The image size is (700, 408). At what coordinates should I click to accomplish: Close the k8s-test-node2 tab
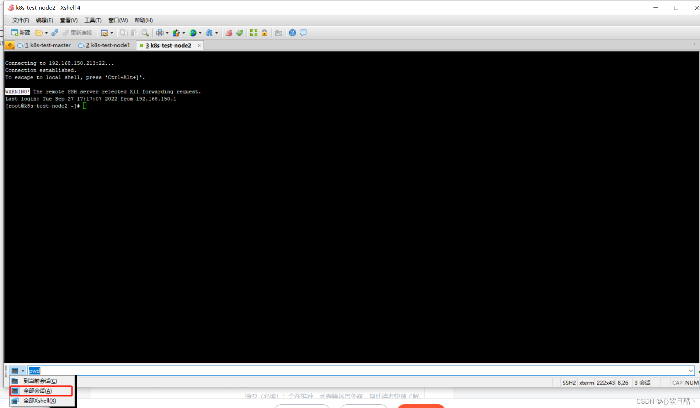click(199, 45)
